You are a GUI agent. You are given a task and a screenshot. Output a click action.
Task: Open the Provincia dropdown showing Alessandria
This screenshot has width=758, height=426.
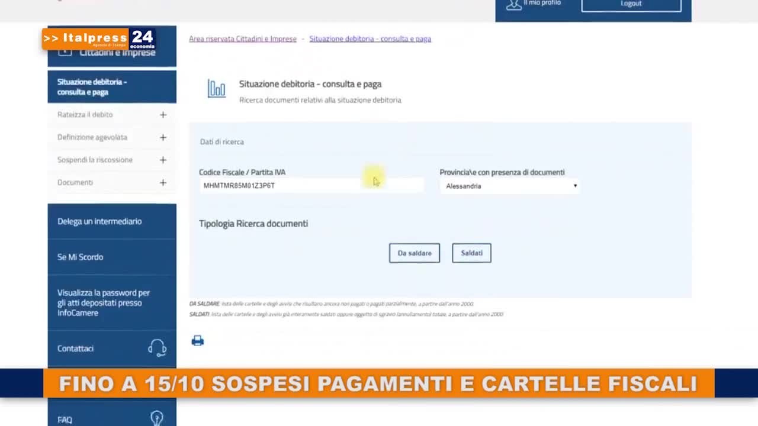[x=510, y=186]
